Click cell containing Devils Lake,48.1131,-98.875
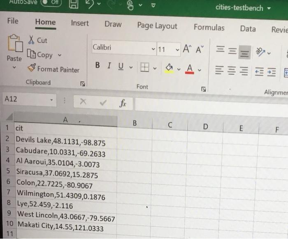The height and width of the screenshot is (239, 288). pos(65,142)
